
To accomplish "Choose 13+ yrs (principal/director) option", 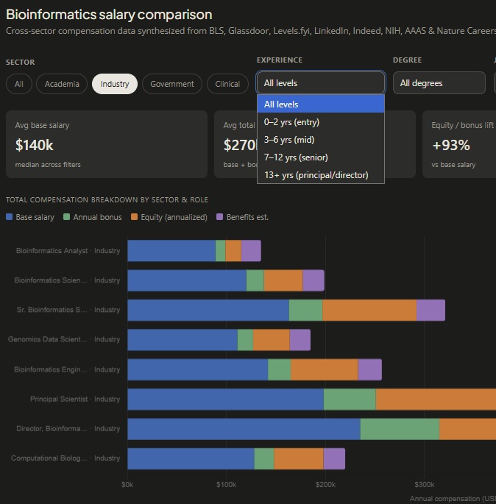I will click(x=321, y=175).
